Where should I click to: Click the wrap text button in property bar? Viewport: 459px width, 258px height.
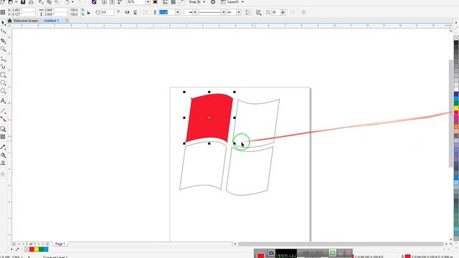click(x=258, y=12)
